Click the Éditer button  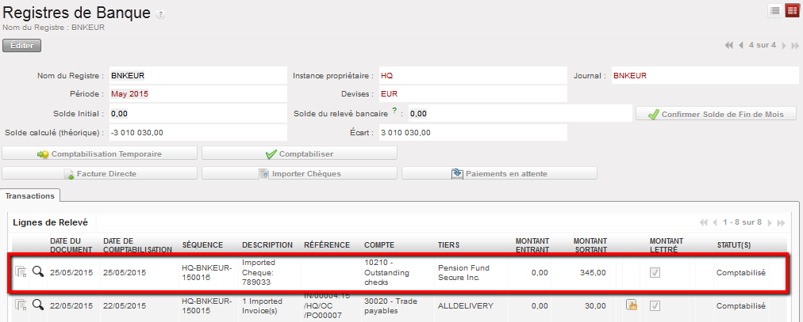(x=22, y=45)
